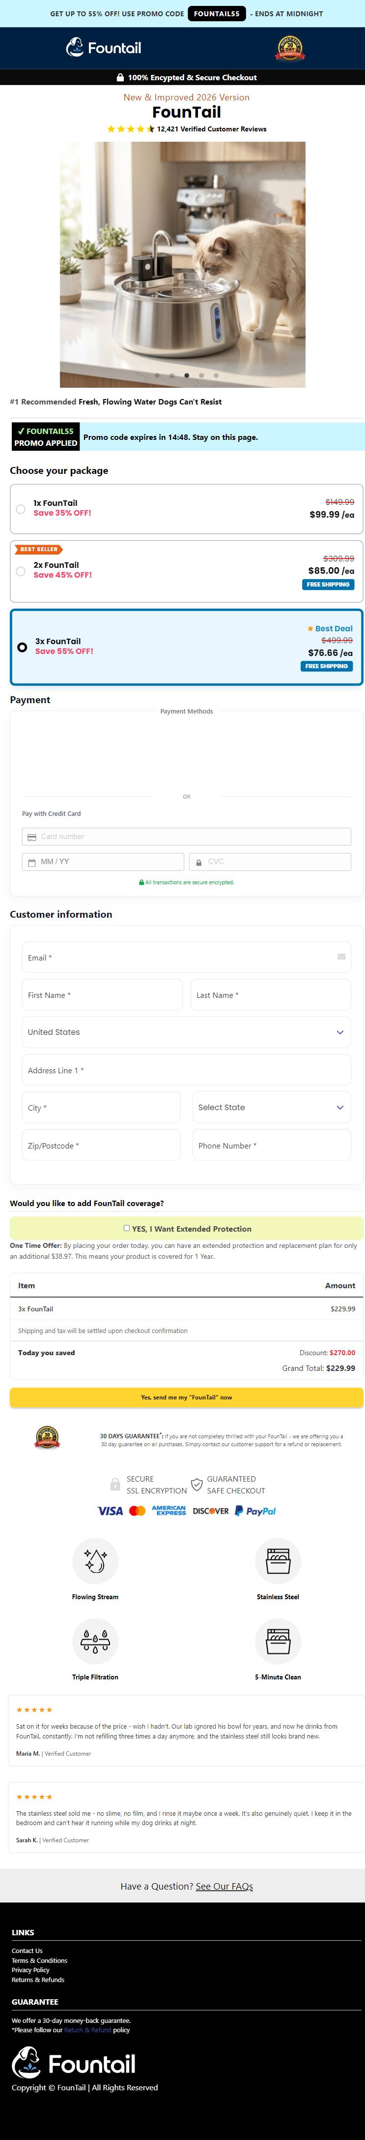Image resolution: width=365 pixels, height=2140 pixels.
Task: Click the BEST SELLER badge
Action: pos(38,549)
